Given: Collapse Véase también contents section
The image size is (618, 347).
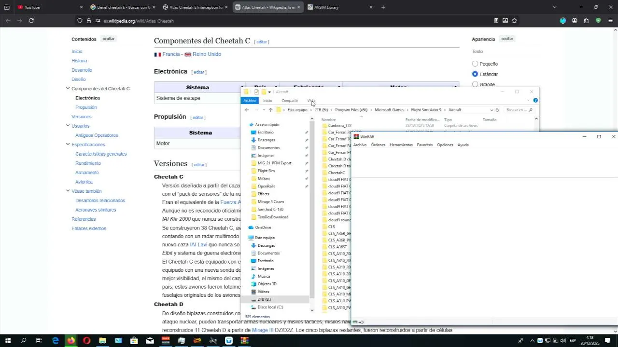Looking at the screenshot, I should click(x=68, y=191).
